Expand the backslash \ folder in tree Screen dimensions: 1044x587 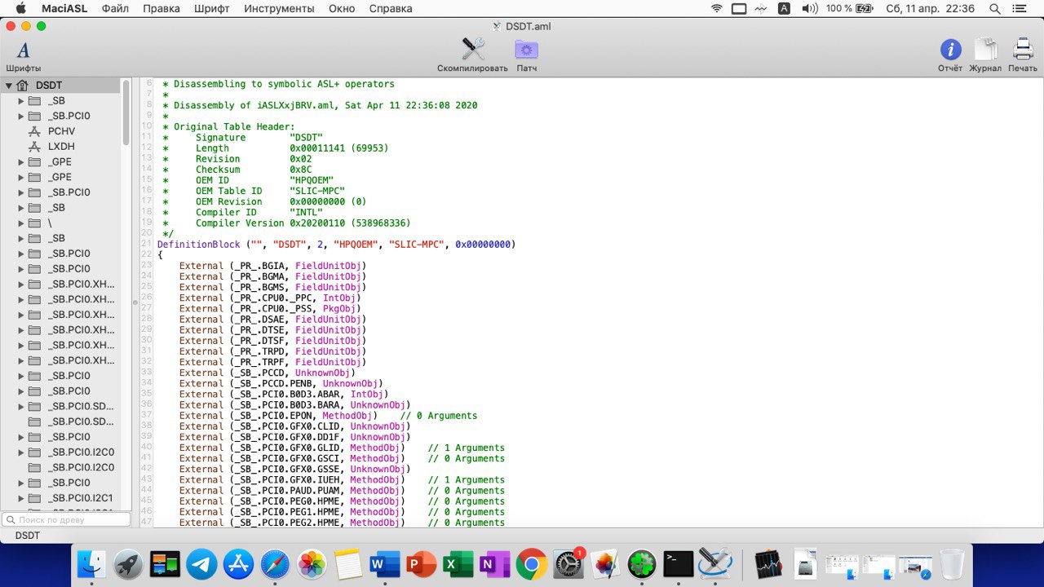(x=21, y=223)
